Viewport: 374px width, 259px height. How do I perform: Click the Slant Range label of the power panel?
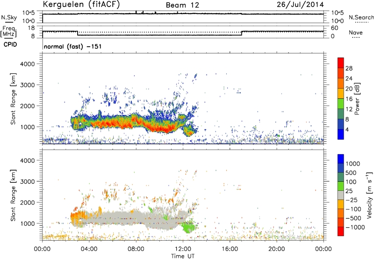pyautogui.click(x=13, y=99)
